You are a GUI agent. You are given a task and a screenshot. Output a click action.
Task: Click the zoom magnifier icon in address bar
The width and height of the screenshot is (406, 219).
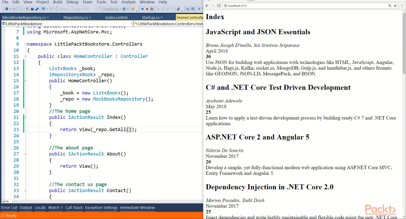tap(390, 6)
